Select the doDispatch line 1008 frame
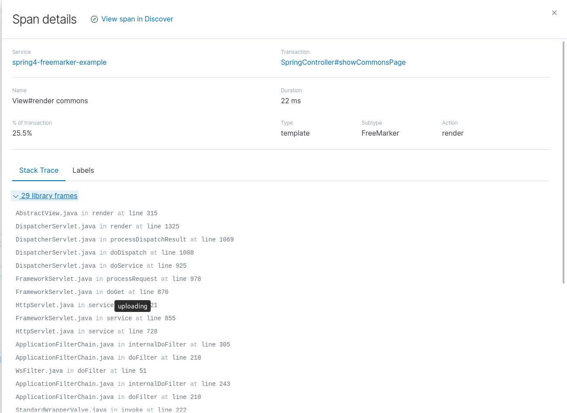The image size is (567, 413). tap(105, 253)
